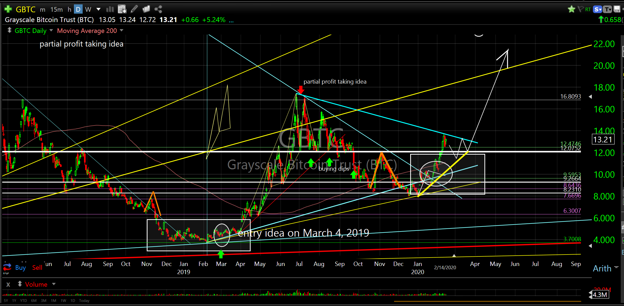Select the pencil drawing tool
The image size is (624, 306).
[x=134, y=9]
